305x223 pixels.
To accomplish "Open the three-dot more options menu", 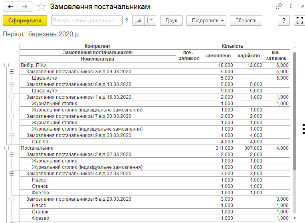I will (x=291, y=6).
